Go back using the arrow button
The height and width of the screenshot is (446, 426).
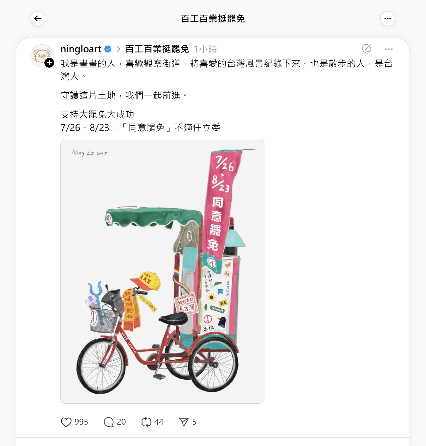[x=38, y=18]
